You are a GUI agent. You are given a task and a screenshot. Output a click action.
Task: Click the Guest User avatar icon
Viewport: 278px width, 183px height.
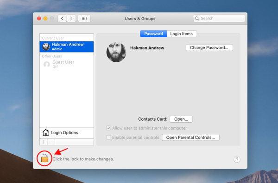pos(47,64)
